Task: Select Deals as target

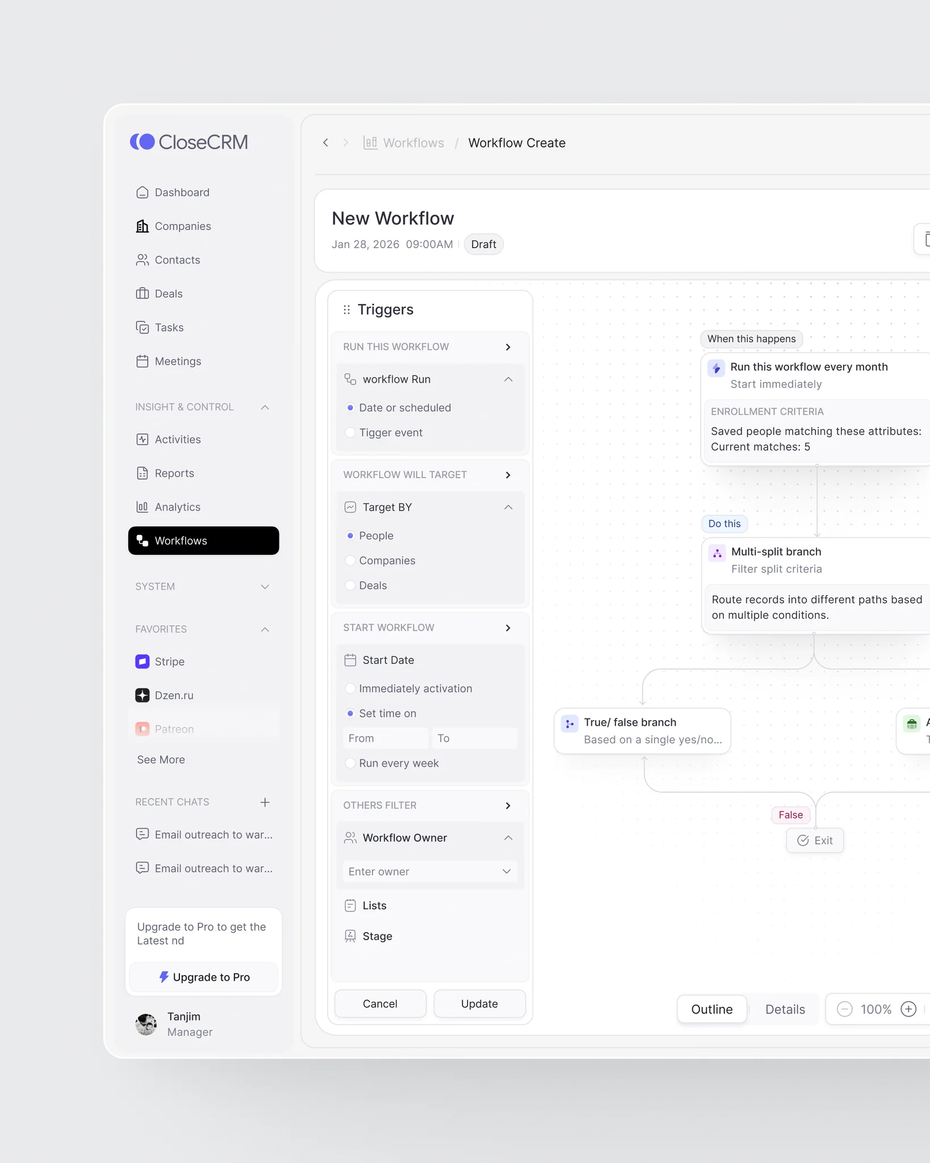Action: coord(350,585)
